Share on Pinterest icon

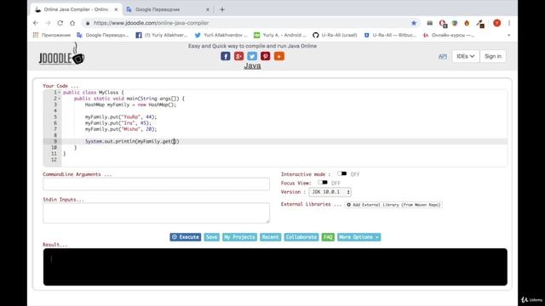tap(265, 56)
